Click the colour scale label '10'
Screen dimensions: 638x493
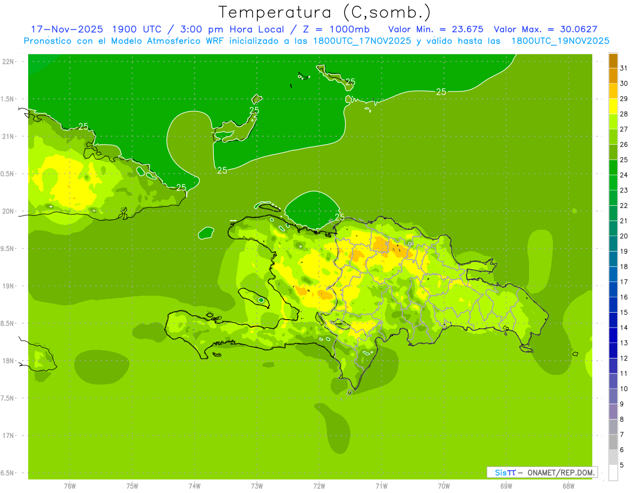pyautogui.click(x=624, y=389)
